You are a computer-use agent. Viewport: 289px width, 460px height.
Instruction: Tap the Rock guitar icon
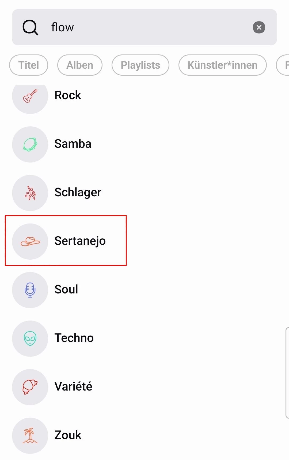click(x=30, y=96)
